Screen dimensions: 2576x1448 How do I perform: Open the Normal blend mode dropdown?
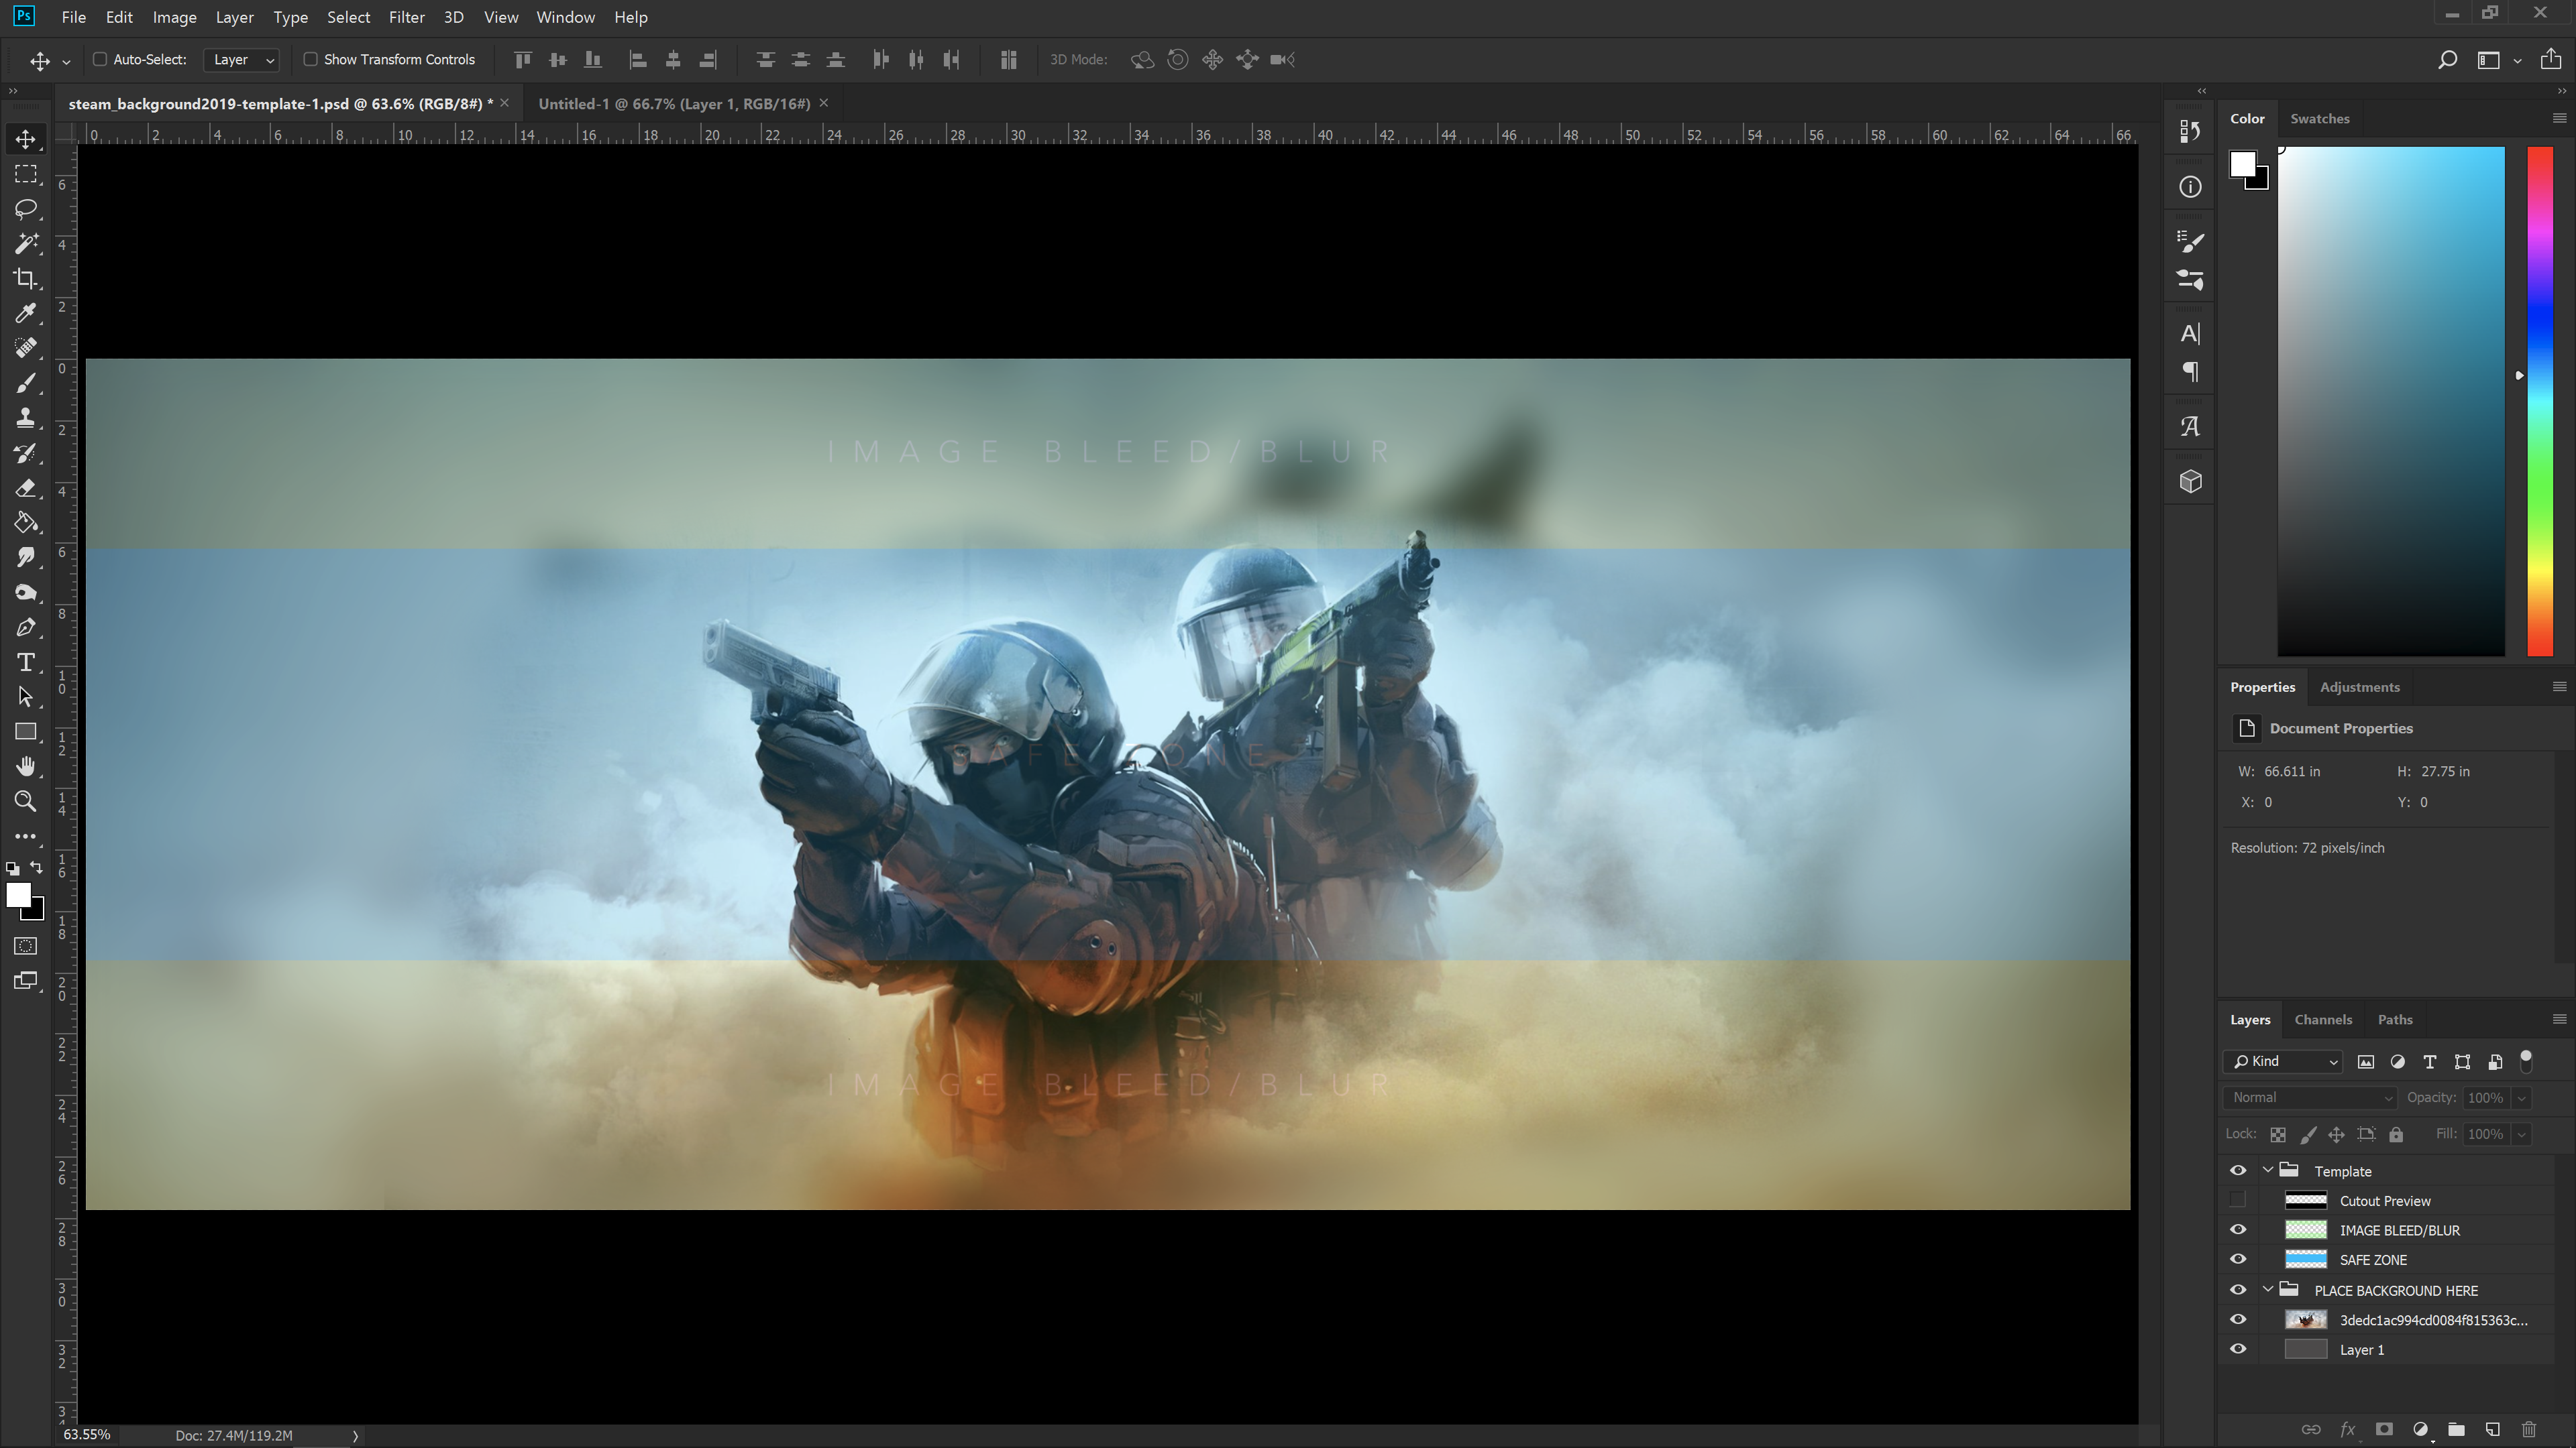(x=2310, y=1097)
